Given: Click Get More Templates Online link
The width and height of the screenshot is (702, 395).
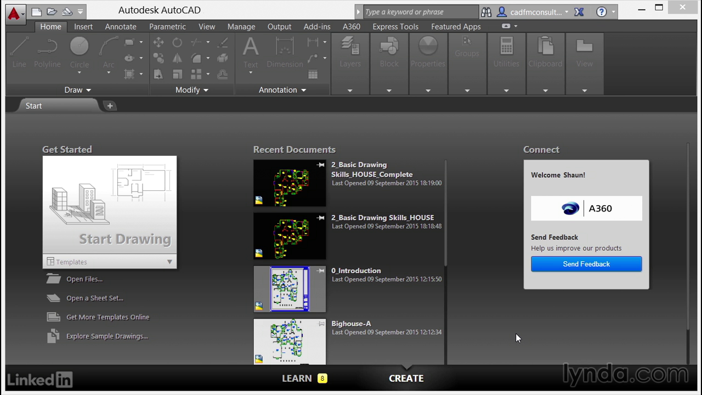Looking at the screenshot, I should (x=107, y=317).
